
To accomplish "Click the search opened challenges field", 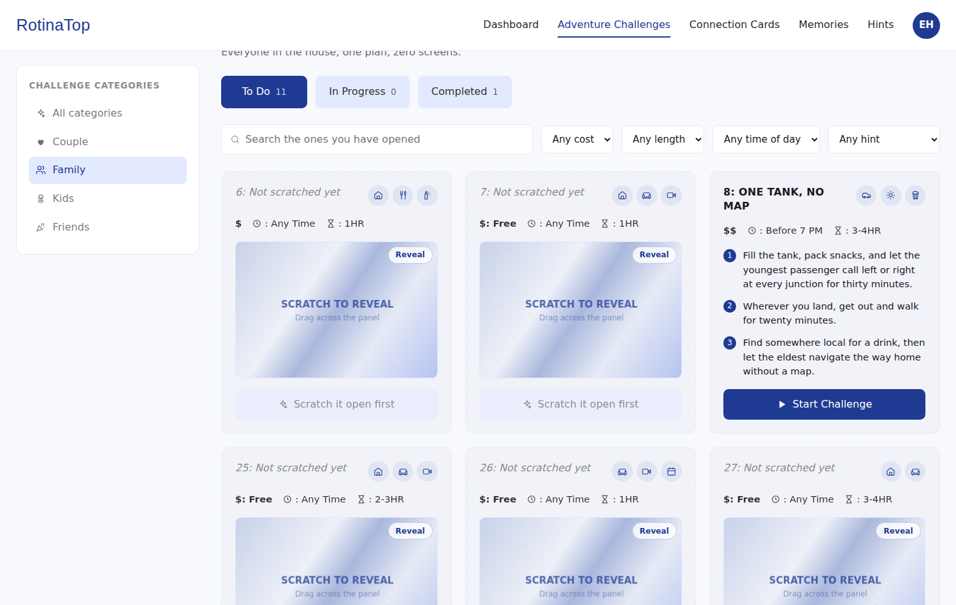I will coord(377,139).
